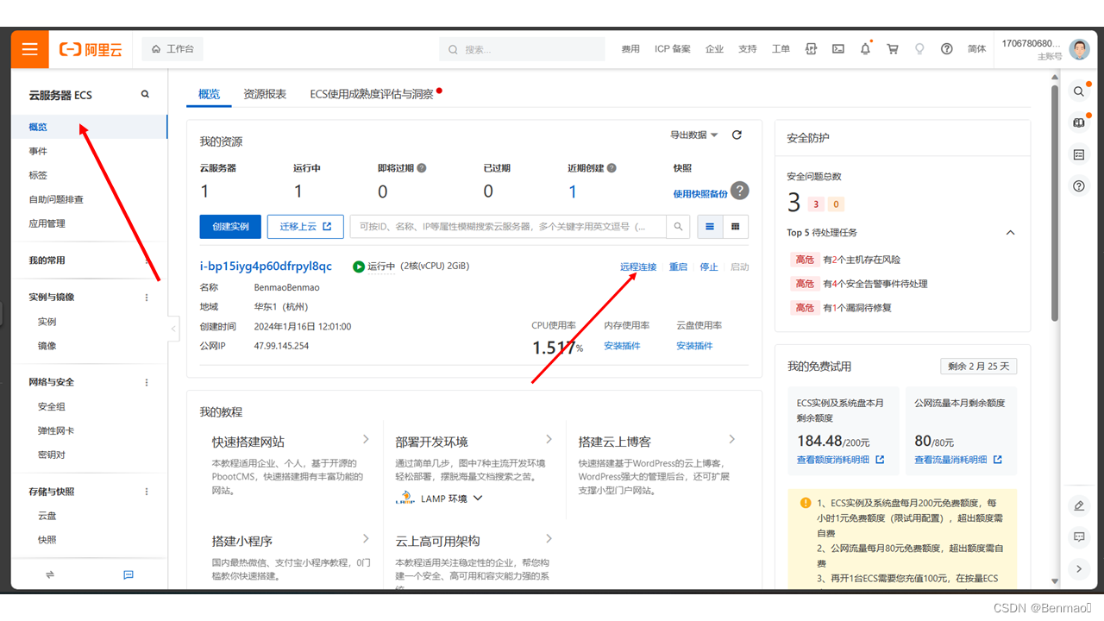Open 查看额度消耗明细 link
The height and width of the screenshot is (621, 1104).
[841, 460]
